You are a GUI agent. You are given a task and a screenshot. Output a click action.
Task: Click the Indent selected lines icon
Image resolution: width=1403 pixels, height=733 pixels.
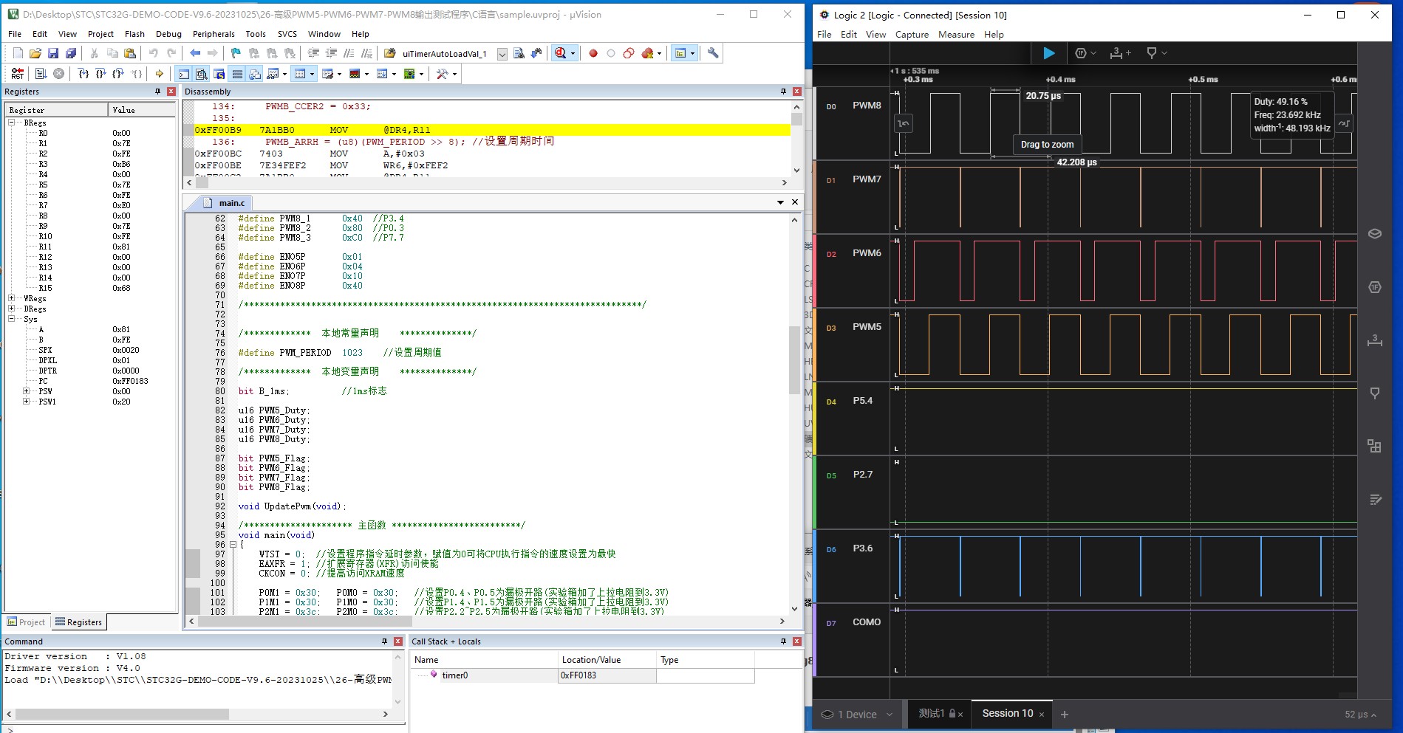click(x=313, y=53)
